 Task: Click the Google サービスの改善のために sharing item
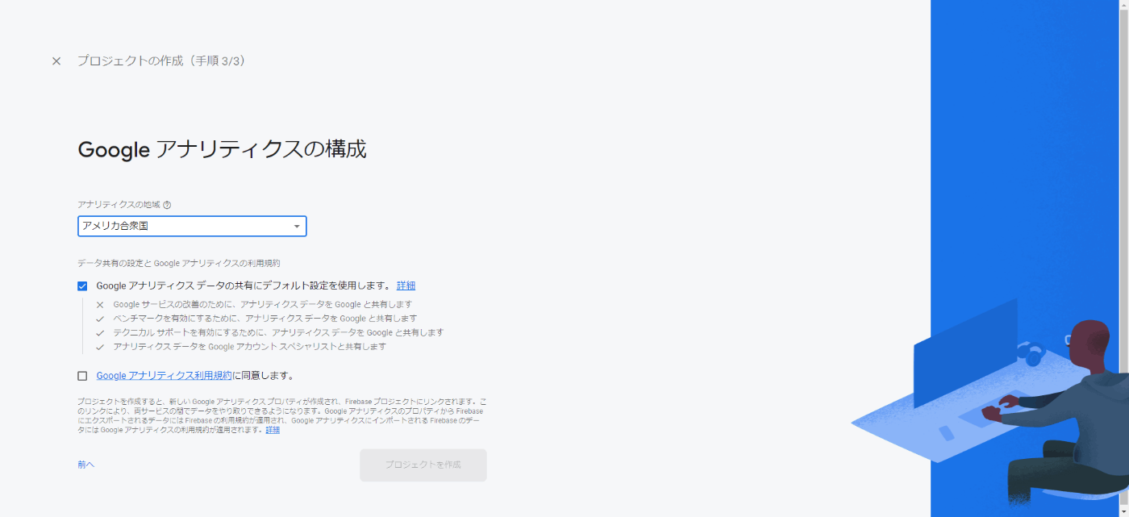(x=263, y=305)
